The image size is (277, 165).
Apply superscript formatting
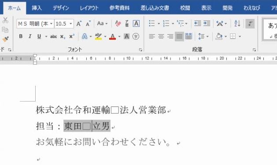coord(72,36)
